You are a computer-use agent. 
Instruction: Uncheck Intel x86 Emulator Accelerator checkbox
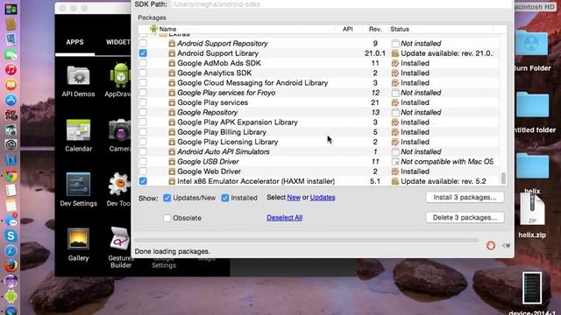(143, 181)
